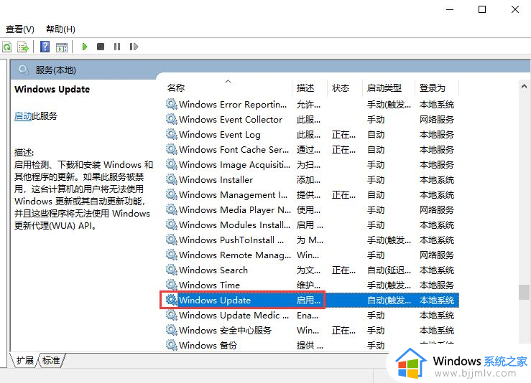
Task: Open the 查看(V) menu
Action: [x=20, y=29]
